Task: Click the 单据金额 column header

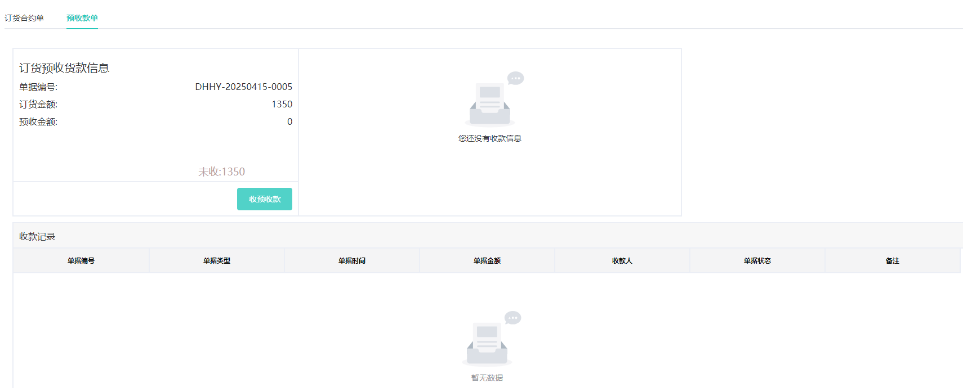Action: coord(487,261)
